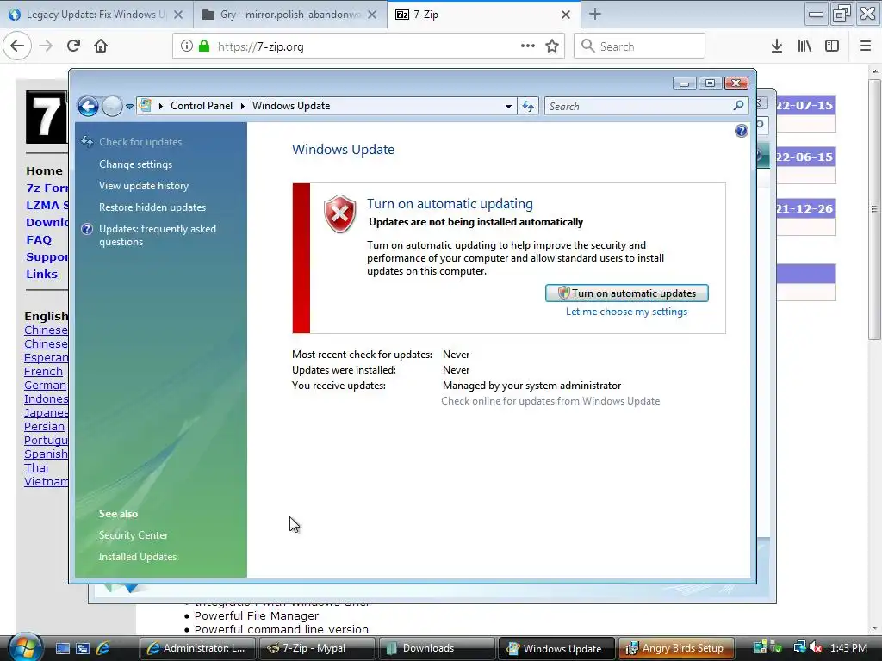Image resolution: width=882 pixels, height=661 pixels.
Task: Close the Gry mirror browser tab
Action: click(x=372, y=15)
